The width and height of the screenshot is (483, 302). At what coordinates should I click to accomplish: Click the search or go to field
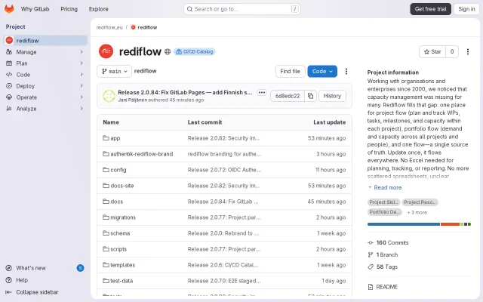pyautogui.click(x=242, y=9)
